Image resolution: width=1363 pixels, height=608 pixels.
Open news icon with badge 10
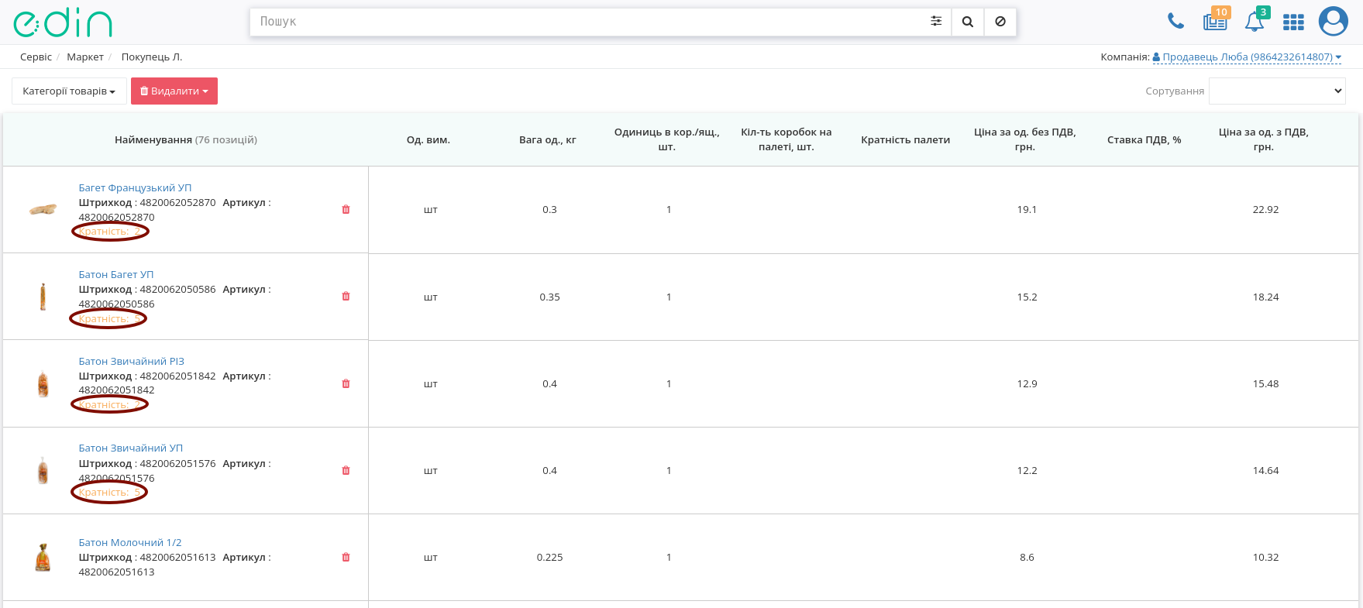click(1216, 20)
